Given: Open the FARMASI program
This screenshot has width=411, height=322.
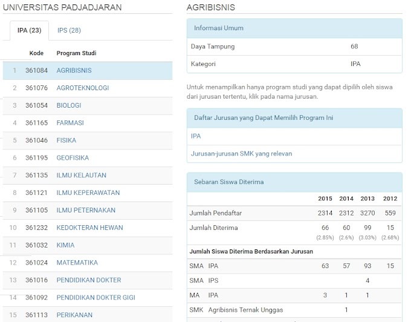Looking at the screenshot, I should 70,123.
